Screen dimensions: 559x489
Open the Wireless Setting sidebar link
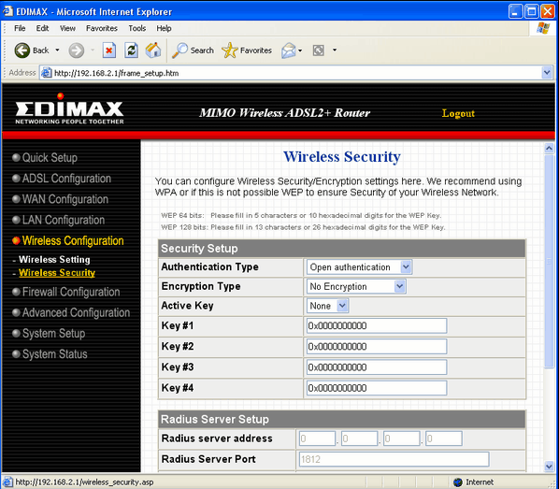[x=54, y=260]
